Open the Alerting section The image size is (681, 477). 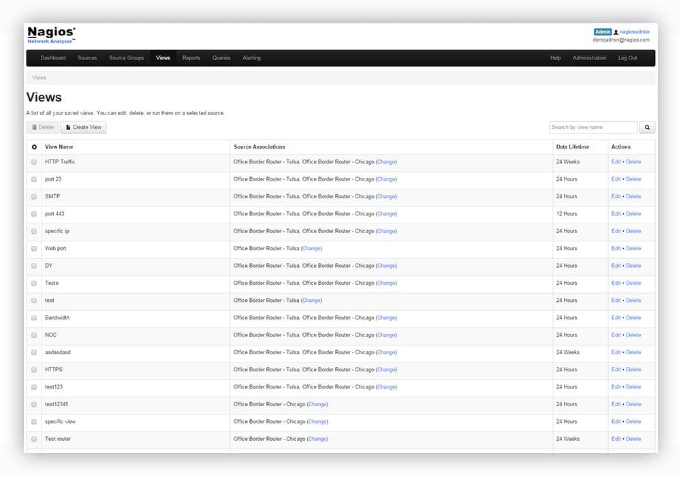point(251,57)
